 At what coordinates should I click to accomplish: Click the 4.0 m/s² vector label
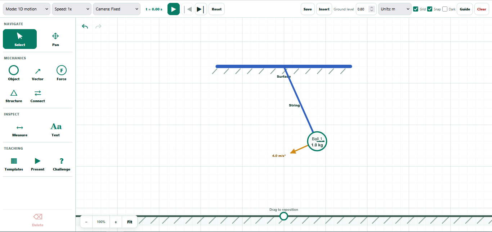tap(279, 156)
